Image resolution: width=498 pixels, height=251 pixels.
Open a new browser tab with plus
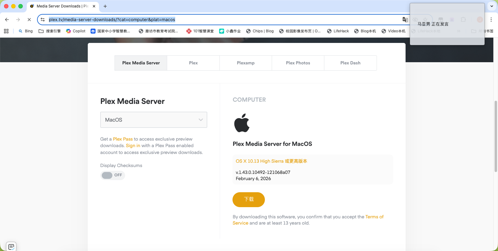click(x=105, y=6)
